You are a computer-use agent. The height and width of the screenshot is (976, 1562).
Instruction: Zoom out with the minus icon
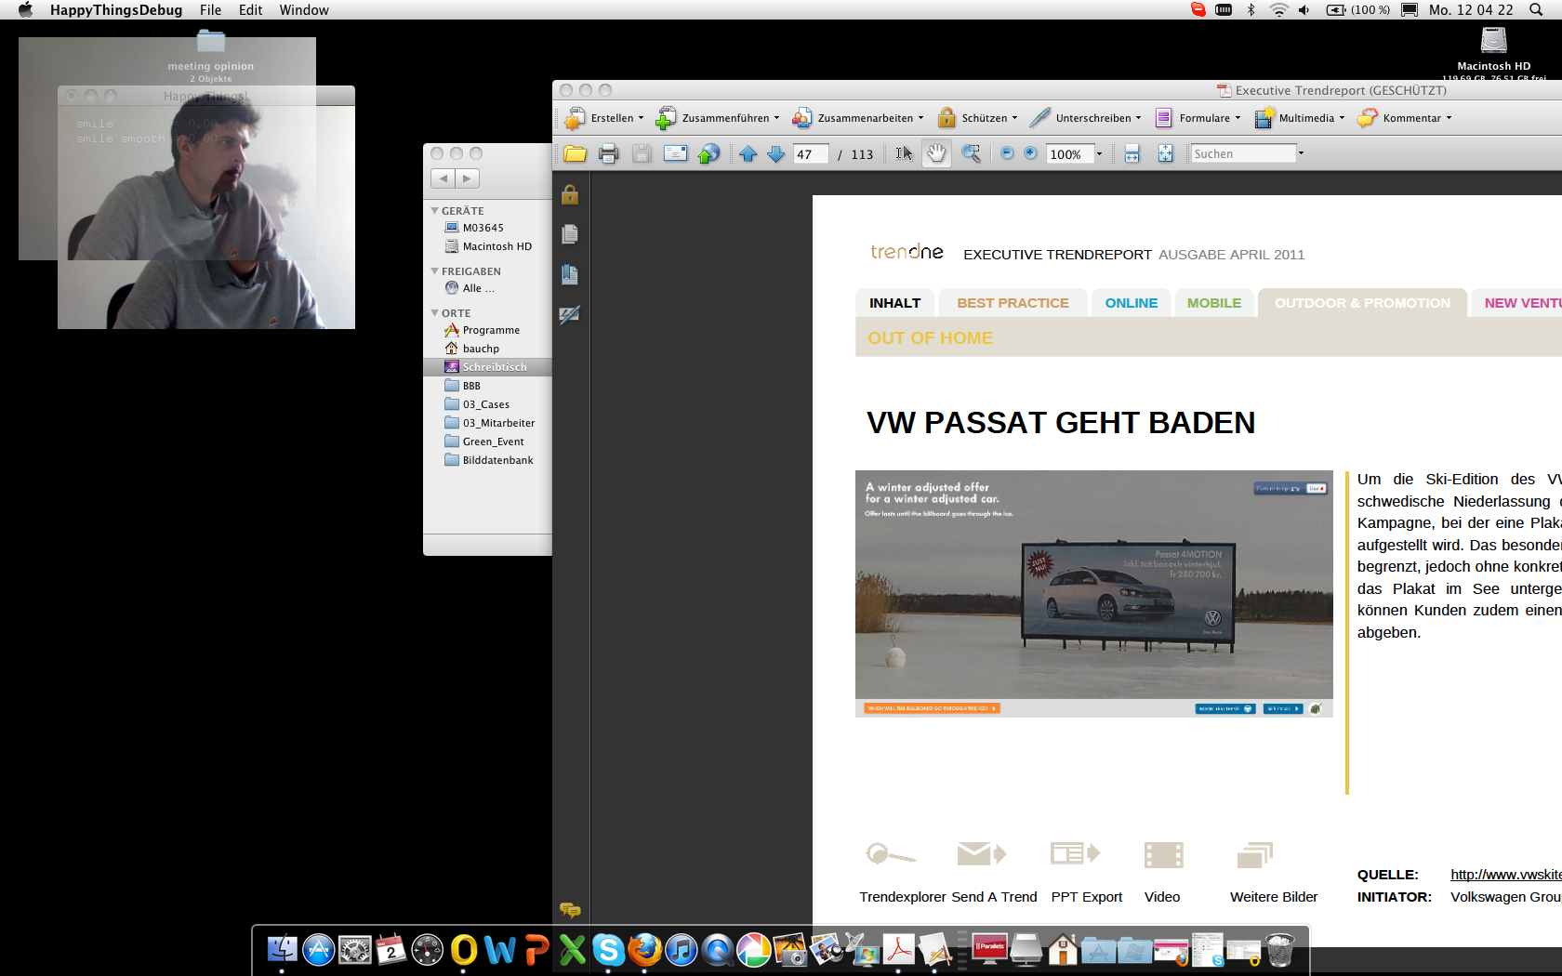1006,153
